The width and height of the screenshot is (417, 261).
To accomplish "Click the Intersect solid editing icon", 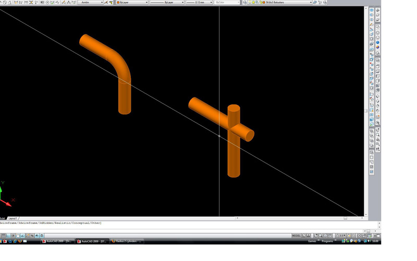I will click(x=372, y=19).
